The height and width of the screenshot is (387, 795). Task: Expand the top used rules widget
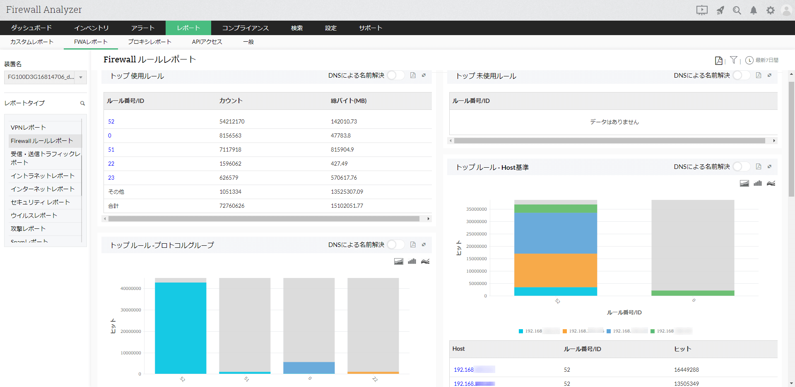(424, 76)
